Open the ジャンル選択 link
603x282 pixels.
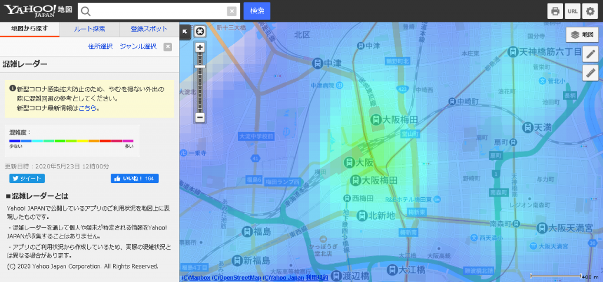138,47
